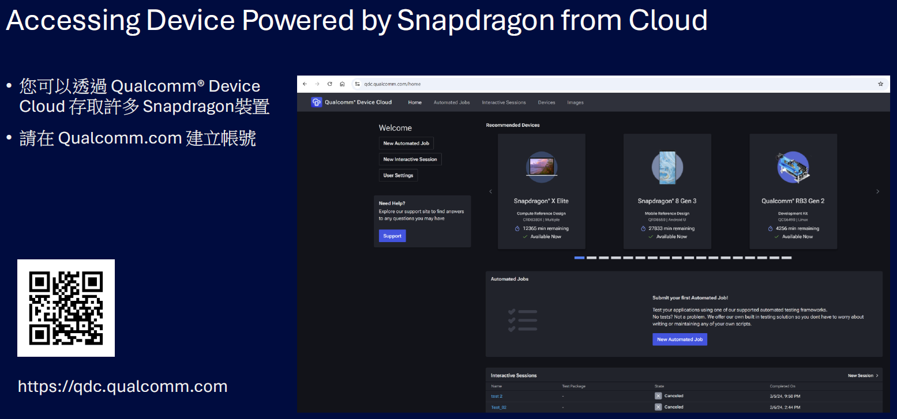Click the checkmark icon next to Available Now
The height and width of the screenshot is (419, 897).
[x=525, y=237]
